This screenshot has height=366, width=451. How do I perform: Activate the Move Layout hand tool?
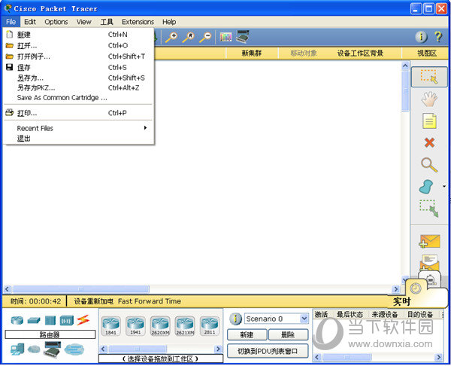pos(429,99)
